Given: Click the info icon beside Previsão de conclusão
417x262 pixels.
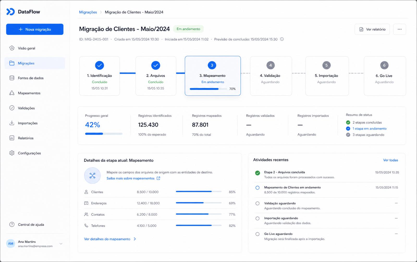Looking at the screenshot, I should (282, 39).
